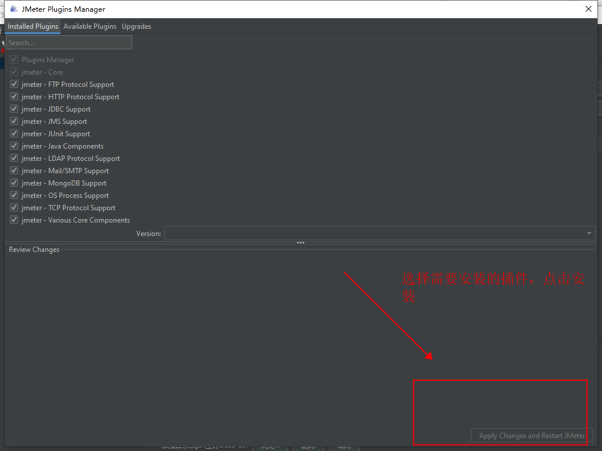Uncheck jmeter - OS Process Support
The image size is (602, 451).
(14, 195)
